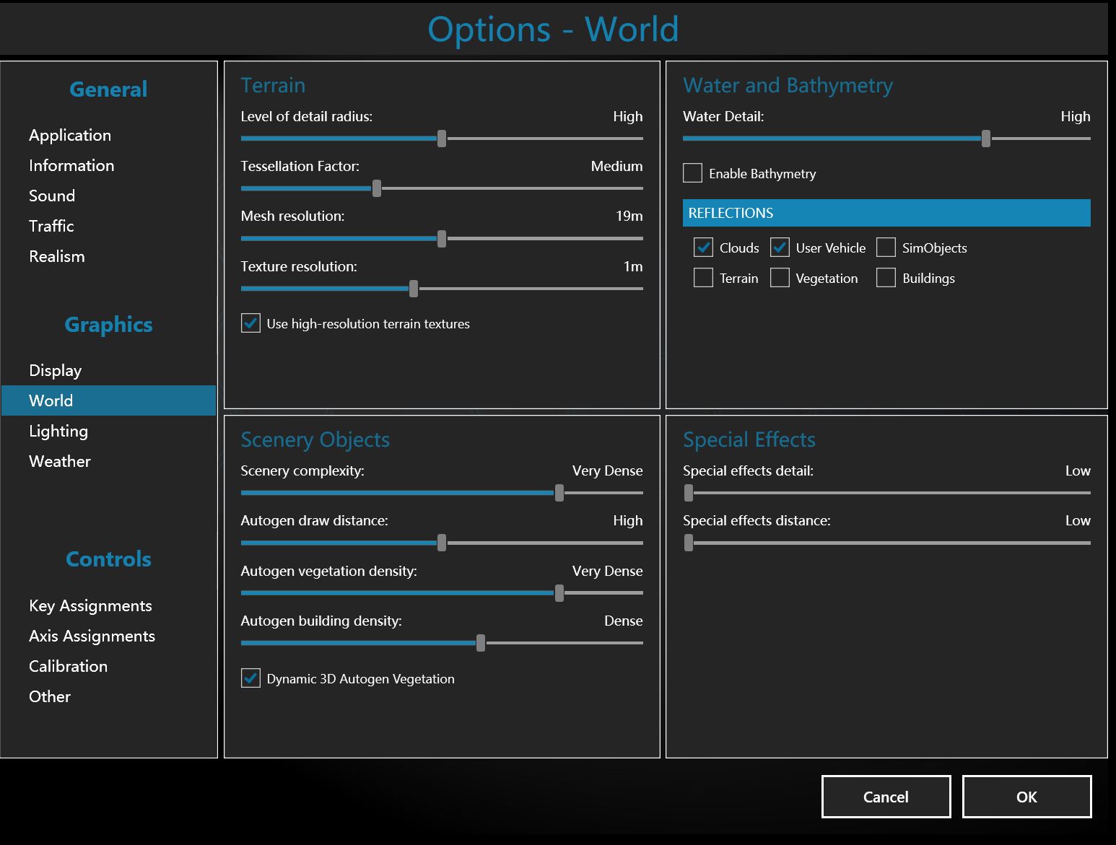The width and height of the screenshot is (1116, 845).
Task: Check the Buildings reflections box
Action: tap(886, 278)
